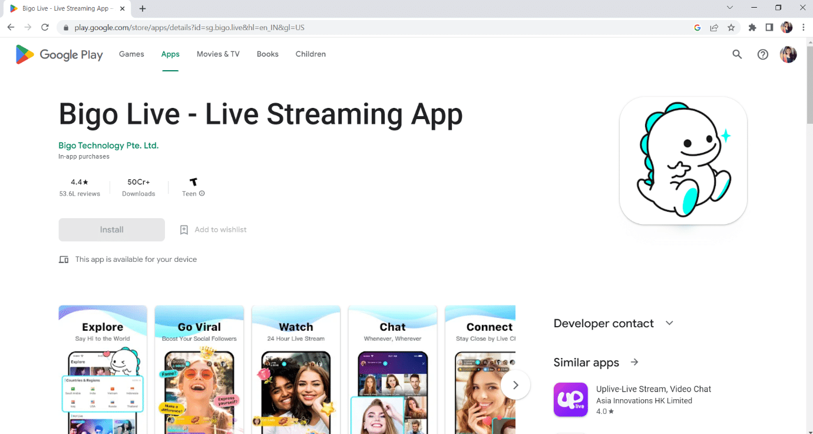813x434 pixels.
Task: Open the Uplive app icon
Action: [571, 400]
